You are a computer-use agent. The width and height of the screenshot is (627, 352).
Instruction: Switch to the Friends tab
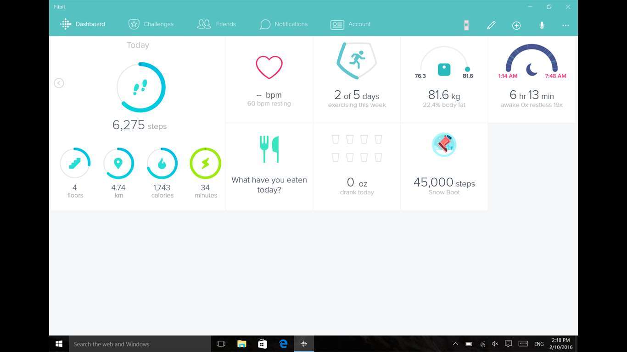click(217, 24)
